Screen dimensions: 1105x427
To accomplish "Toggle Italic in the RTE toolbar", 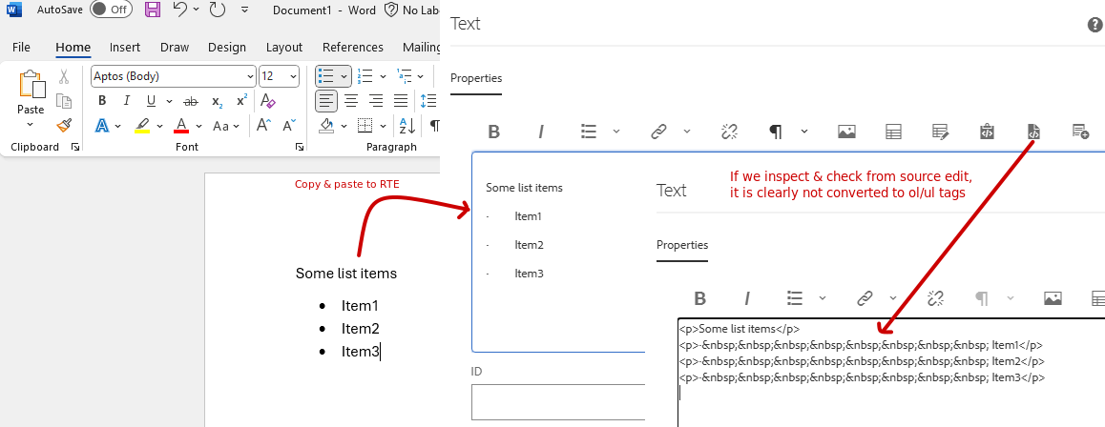I will 541,132.
